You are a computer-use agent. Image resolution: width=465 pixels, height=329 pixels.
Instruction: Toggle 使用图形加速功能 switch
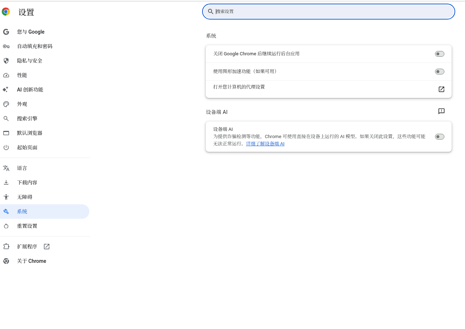(x=440, y=72)
